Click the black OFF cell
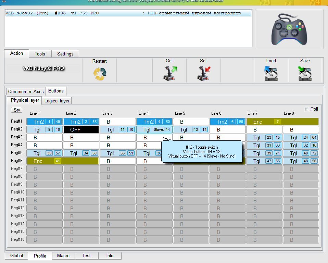This screenshot has width=328, height=263. (81, 130)
